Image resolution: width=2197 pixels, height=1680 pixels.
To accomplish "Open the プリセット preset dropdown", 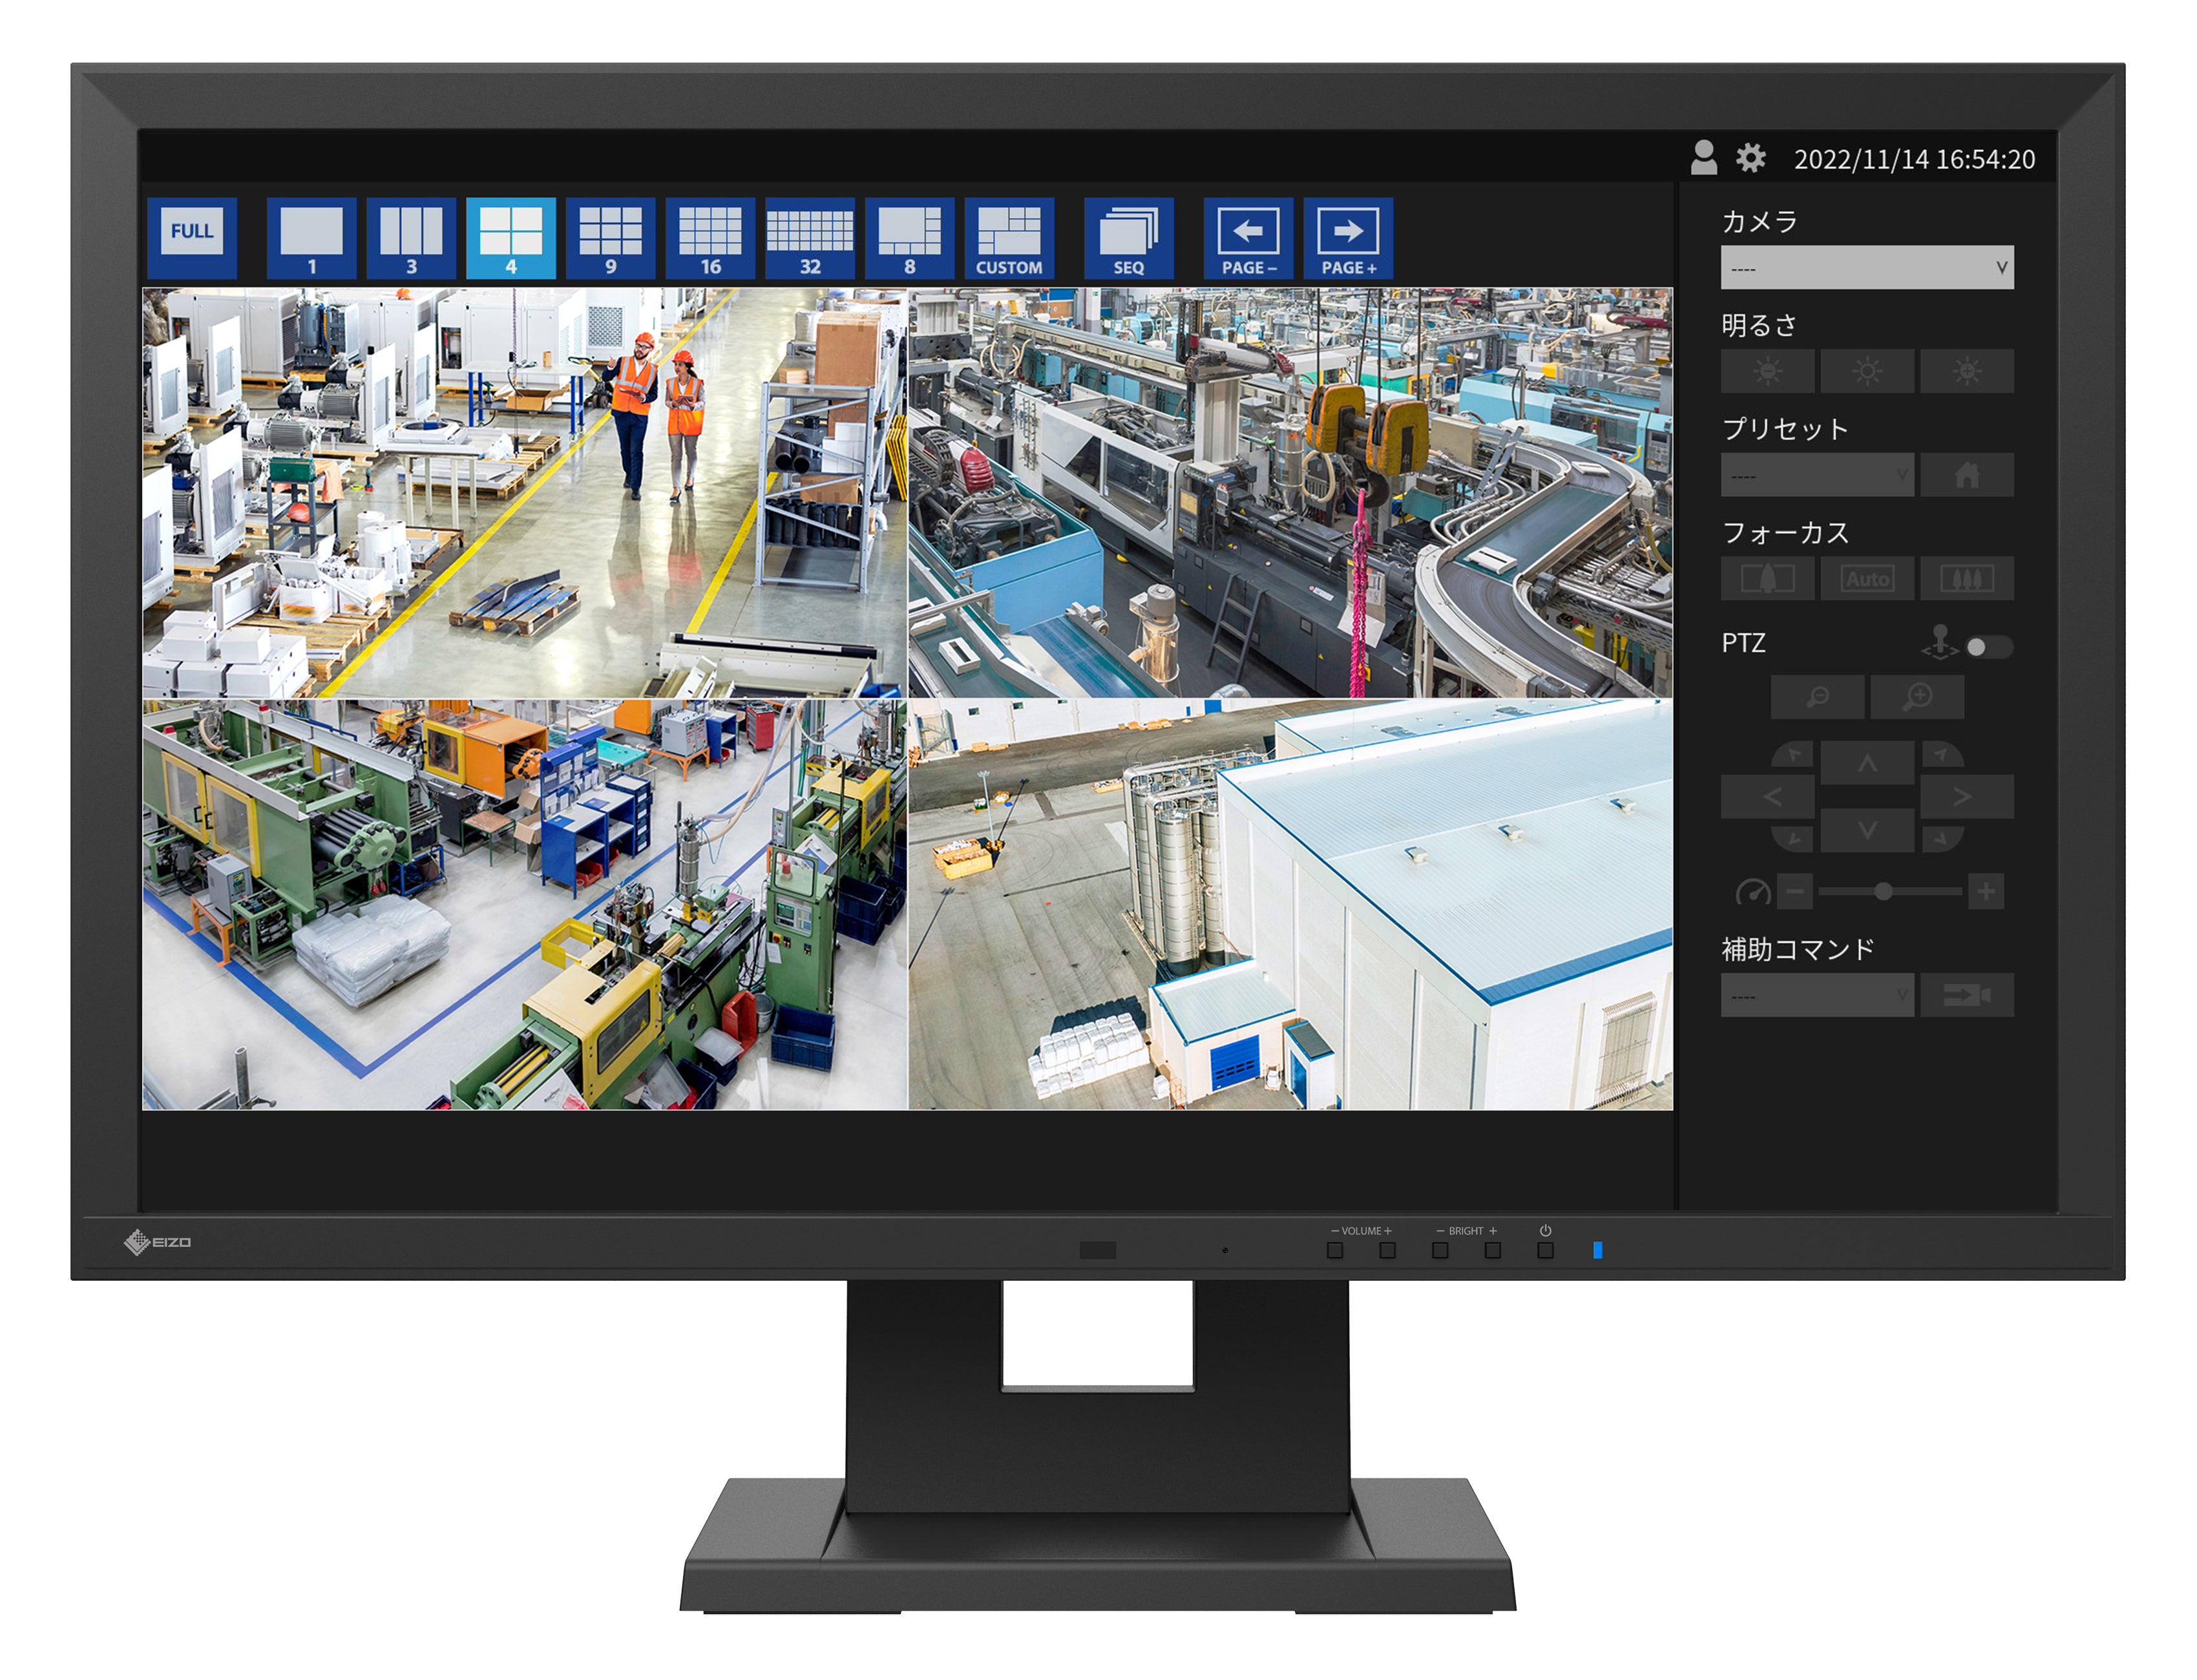I will click(1816, 476).
